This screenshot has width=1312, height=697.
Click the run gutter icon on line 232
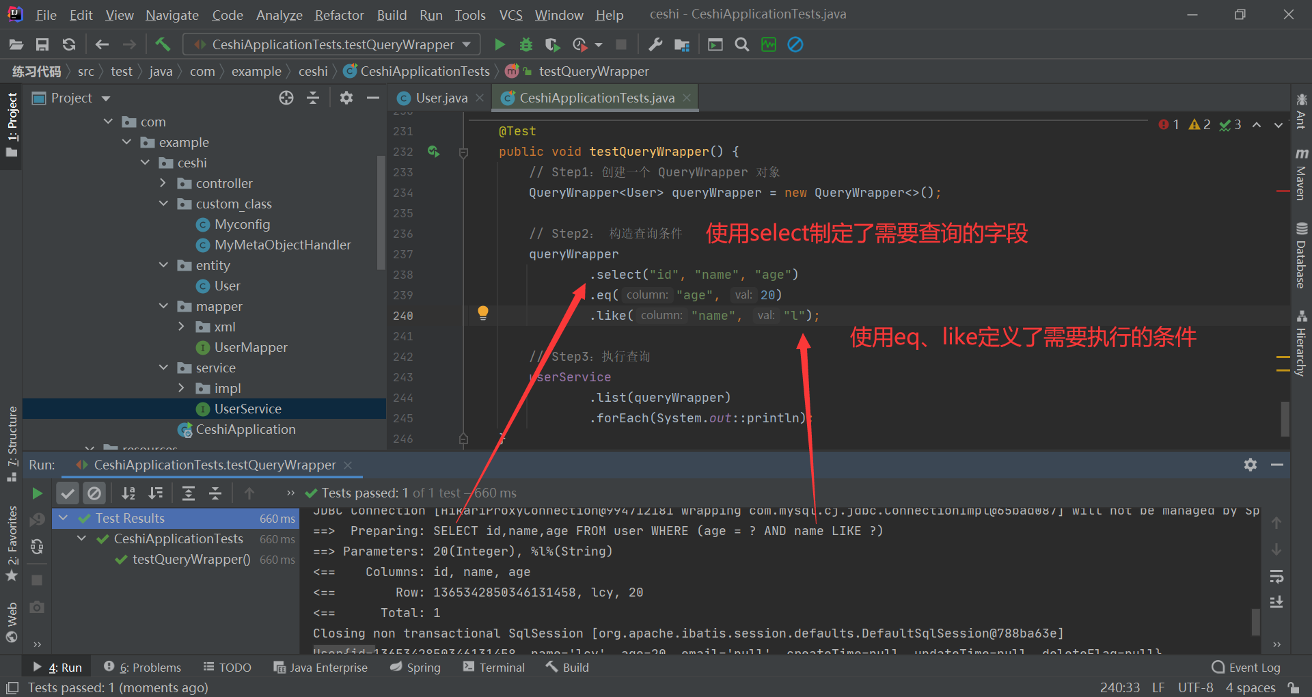click(x=434, y=151)
